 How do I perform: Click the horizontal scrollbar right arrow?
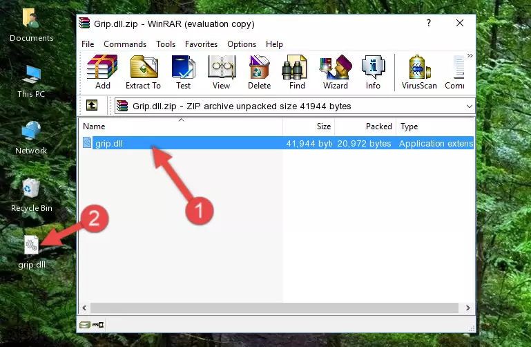pyautogui.click(x=468, y=308)
